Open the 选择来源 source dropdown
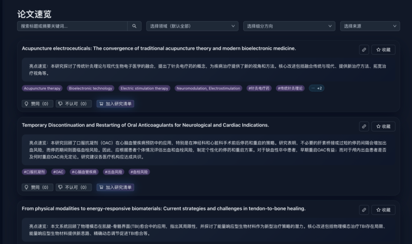The image size is (412, 244). 370,26
